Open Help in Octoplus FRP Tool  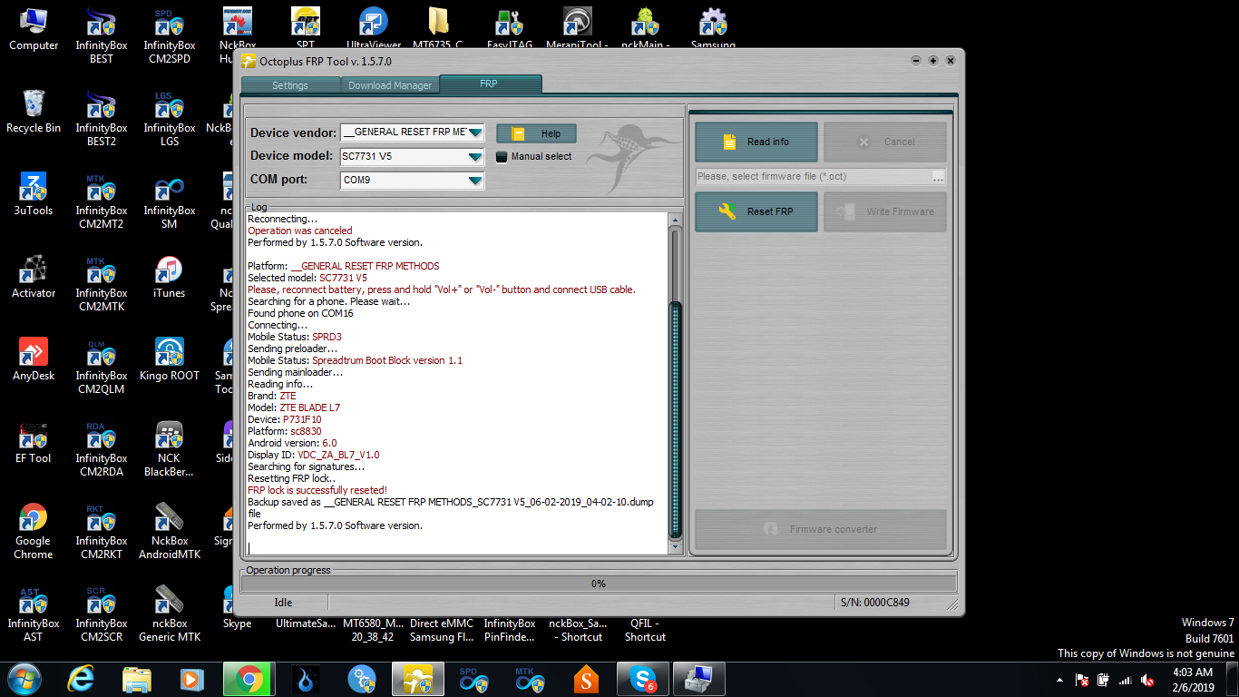click(x=536, y=133)
